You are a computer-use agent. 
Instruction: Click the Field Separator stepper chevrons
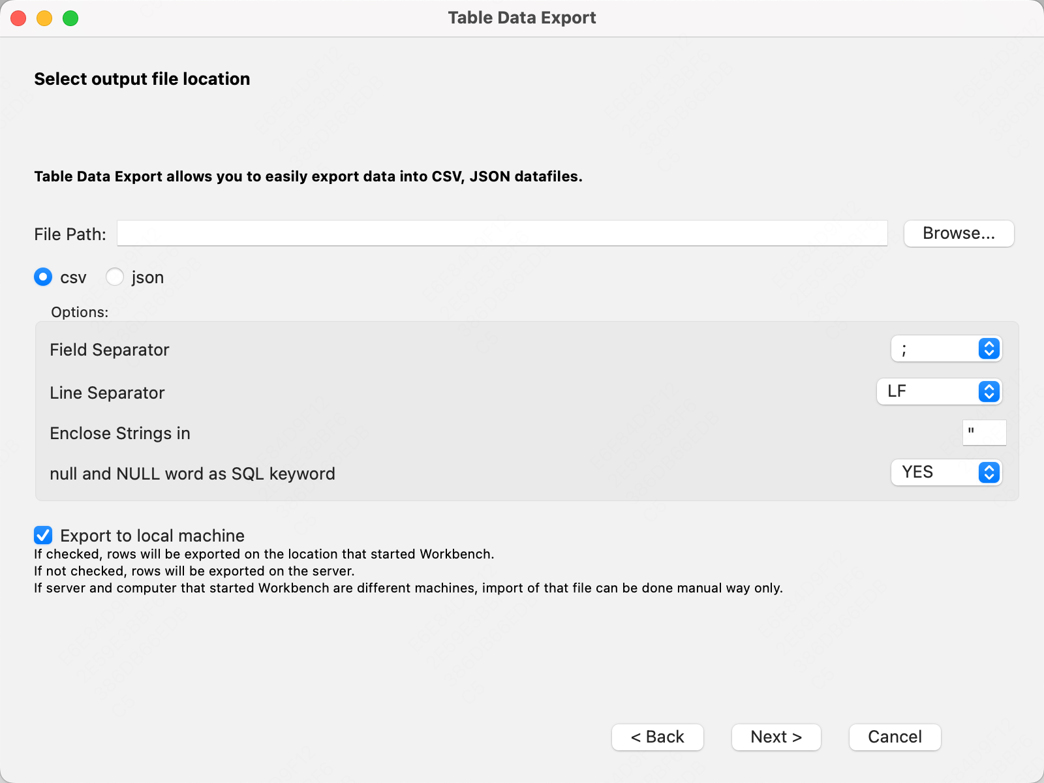pos(989,348)
